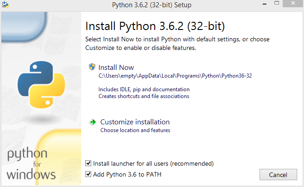Viewport: 304px width, 187px height.
Task: Click the Python logo on the left panel
Action: 41,84
